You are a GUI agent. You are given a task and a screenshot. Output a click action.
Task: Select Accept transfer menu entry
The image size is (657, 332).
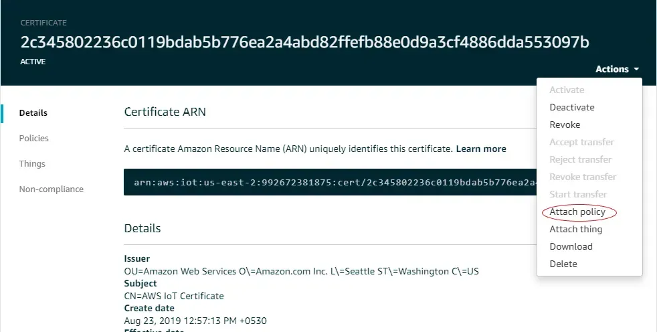point(581,143)
